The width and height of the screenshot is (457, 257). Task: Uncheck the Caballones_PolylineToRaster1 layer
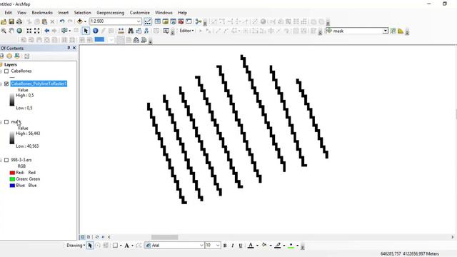(x=6, y=84)
